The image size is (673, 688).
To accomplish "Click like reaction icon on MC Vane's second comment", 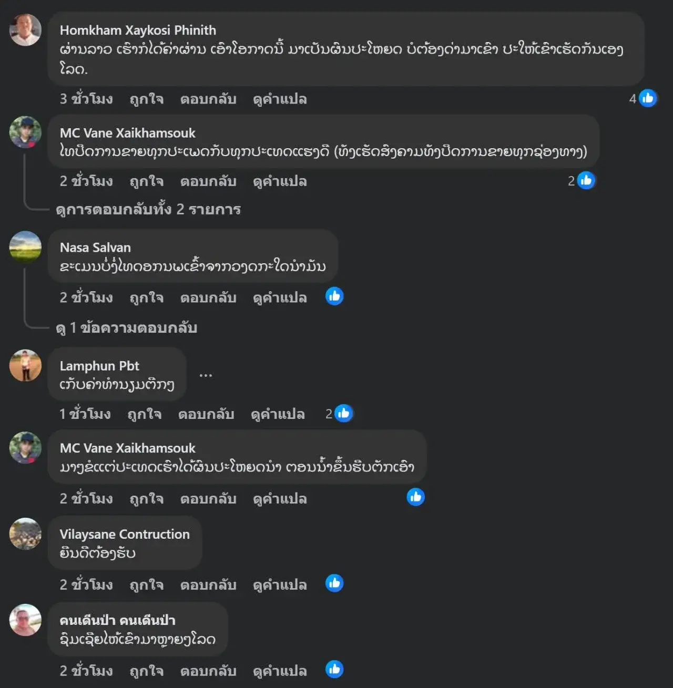I will click(415, 497).
